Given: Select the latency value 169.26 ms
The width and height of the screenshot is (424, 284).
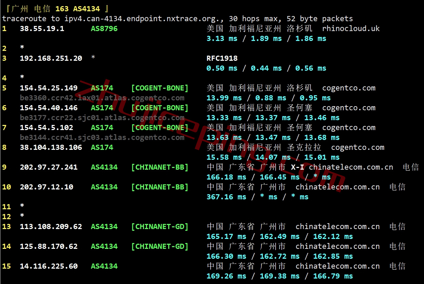Looking at the screenshot, I should pyautogui.click(x=226, y=276).
